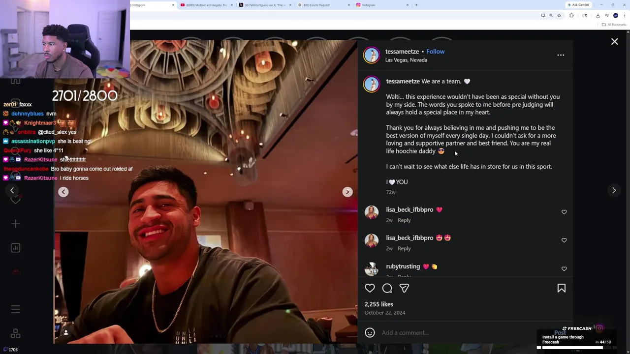Like rubytrusting's comment
Image resolution: width=630 pixels, height=354 pixels.
(564, 268)
